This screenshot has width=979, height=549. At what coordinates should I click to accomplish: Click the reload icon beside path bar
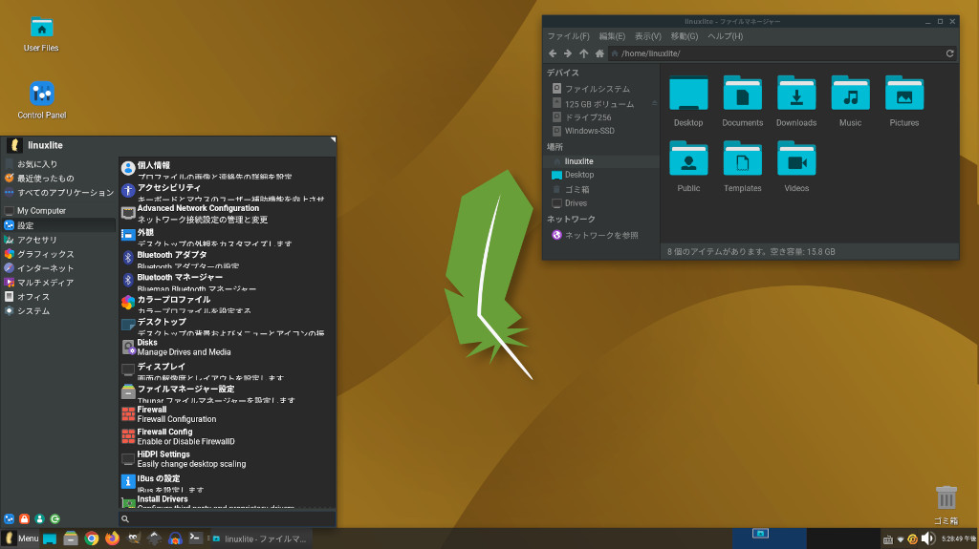(949, 53)
